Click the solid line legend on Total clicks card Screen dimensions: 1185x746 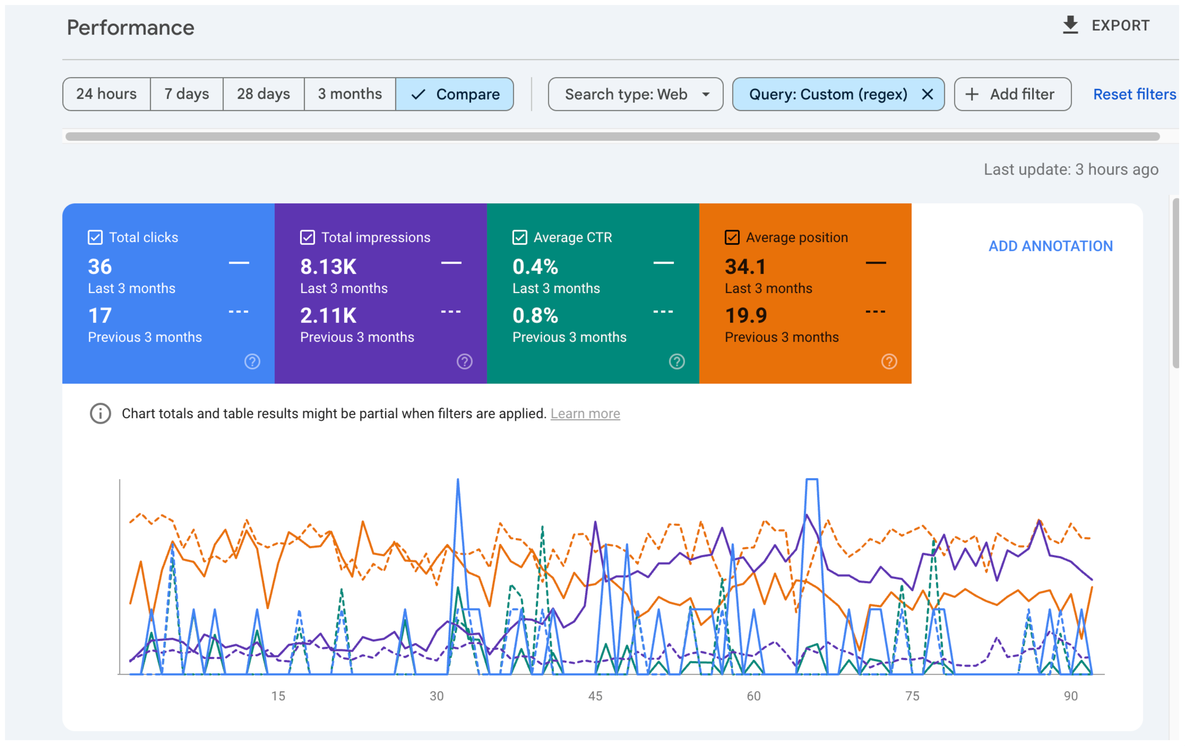pyautogui.click(x=239, y=263)
